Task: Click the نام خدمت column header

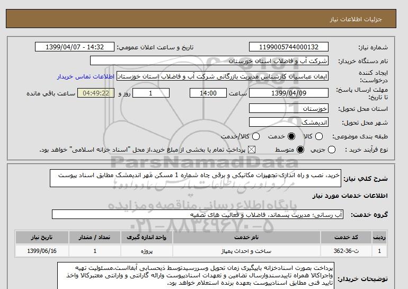Action: [246, 237]
